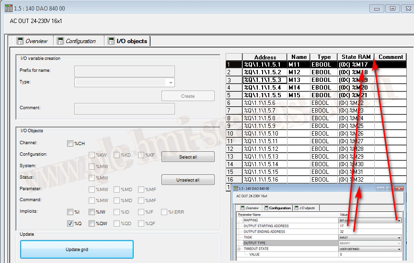Click the Select all button

[x=188, y=157]
